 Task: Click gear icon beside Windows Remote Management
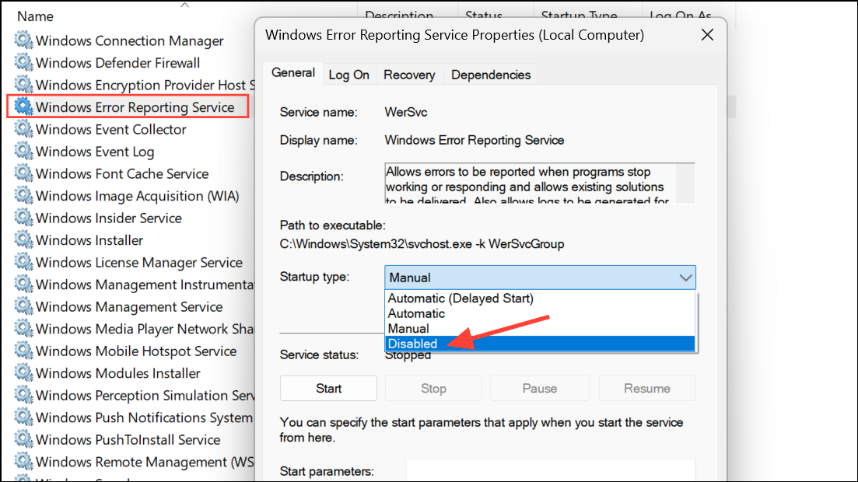[x=23, y=461]
